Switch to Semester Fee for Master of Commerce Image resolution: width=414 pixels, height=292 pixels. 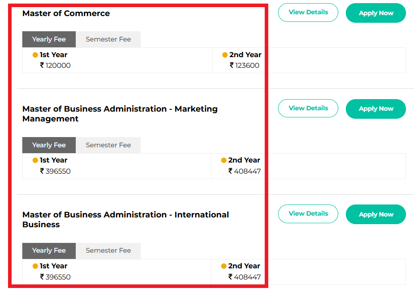(x=108, y=39)
